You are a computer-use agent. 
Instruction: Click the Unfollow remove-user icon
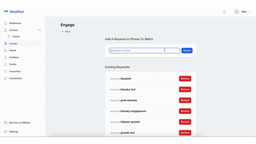coord(5,58)
